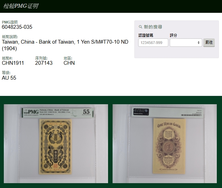Click the 前往 go button
Image resolution: width=222 pixels, height=188 pixels.
pyautogui.click(x=209, y=43)
